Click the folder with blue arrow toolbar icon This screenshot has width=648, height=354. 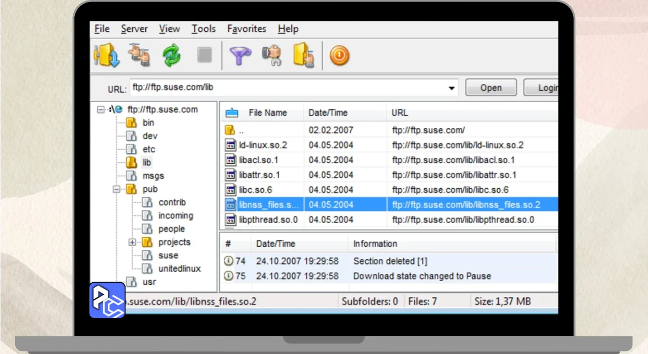click(106, 55)
